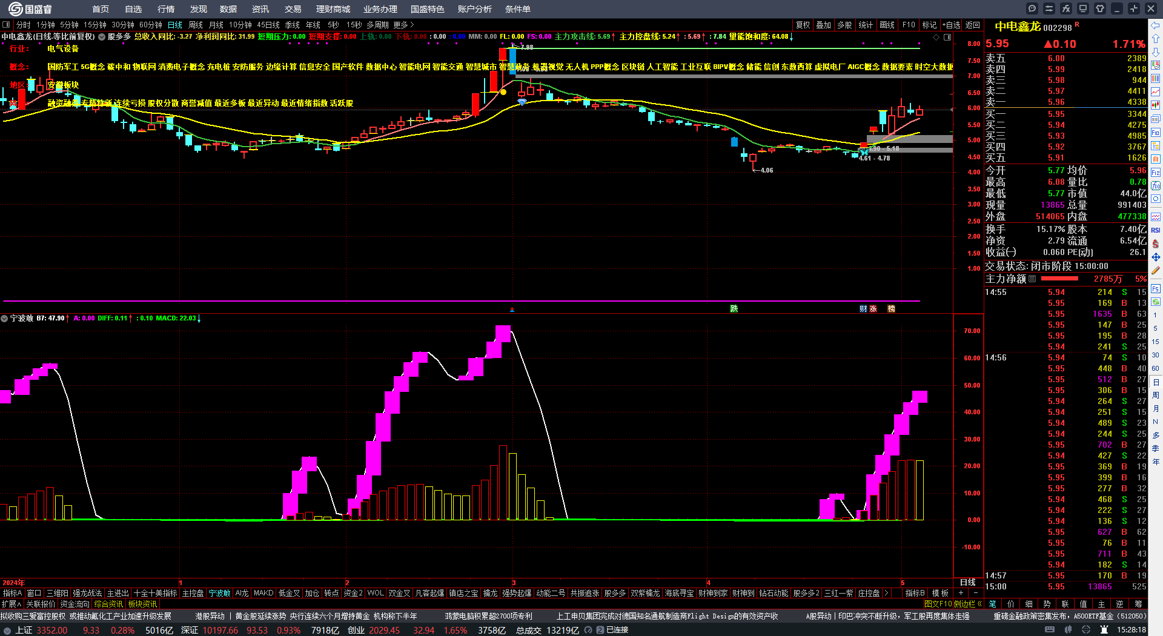Open the 行情 menu
This screenshot has width=1163, height=636.
click(166, 9)
